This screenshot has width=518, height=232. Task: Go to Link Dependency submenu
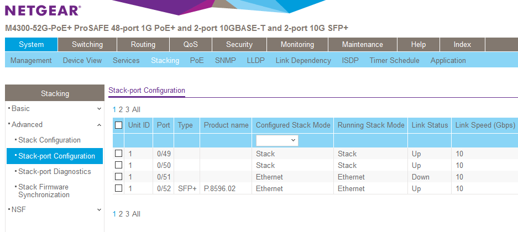pos(304,60)
